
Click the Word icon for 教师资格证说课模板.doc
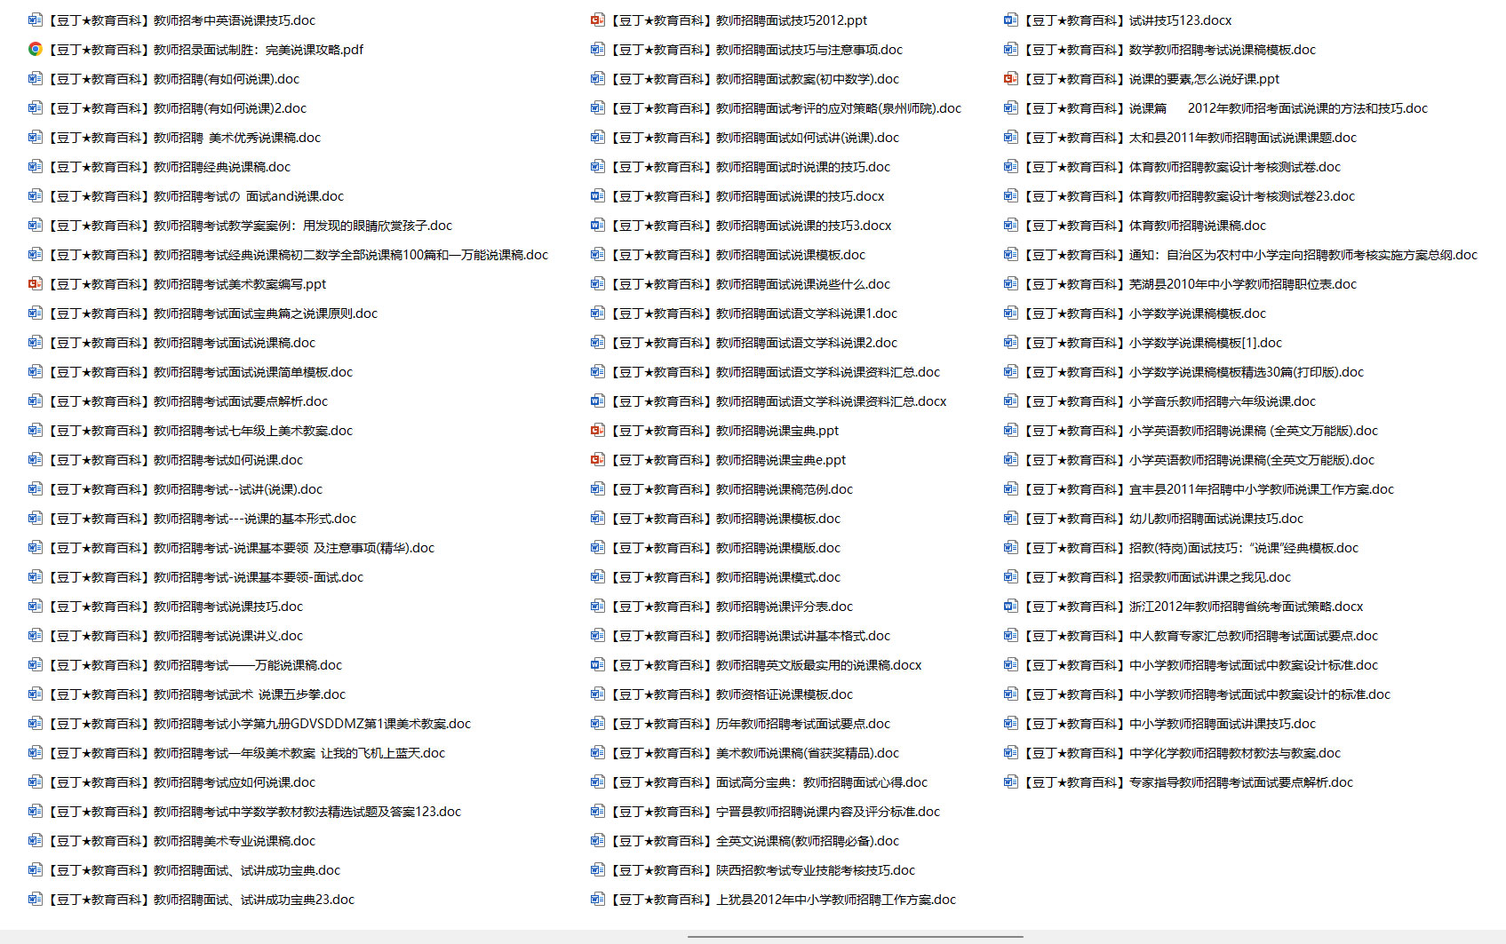[598, 694]
